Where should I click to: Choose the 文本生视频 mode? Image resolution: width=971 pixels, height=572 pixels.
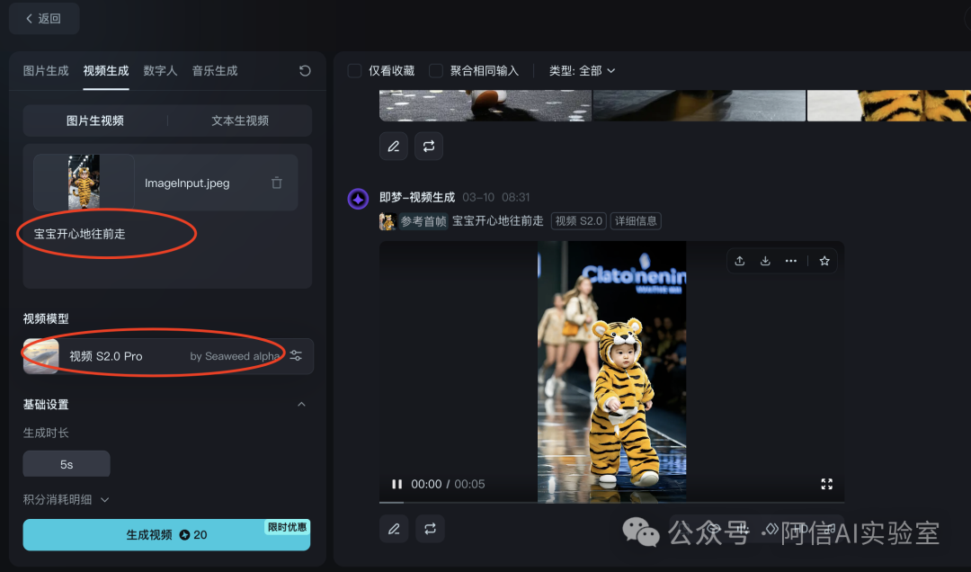(x=240, y=121)
